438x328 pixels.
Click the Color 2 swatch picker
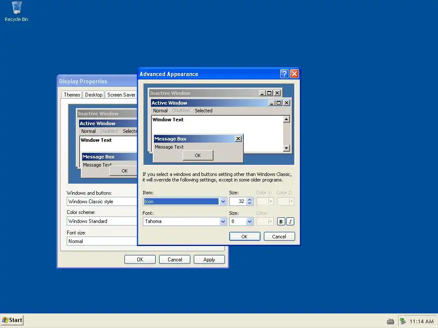coord(285,202)
